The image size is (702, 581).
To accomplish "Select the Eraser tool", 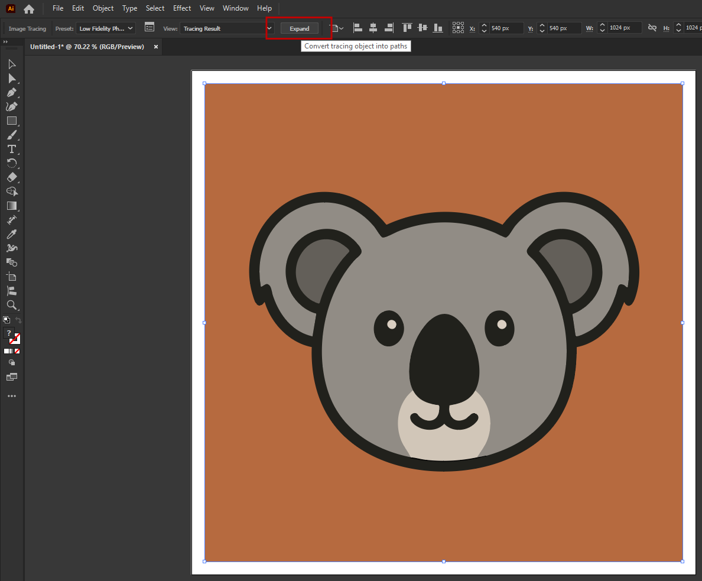I will [x=12, y=177].
